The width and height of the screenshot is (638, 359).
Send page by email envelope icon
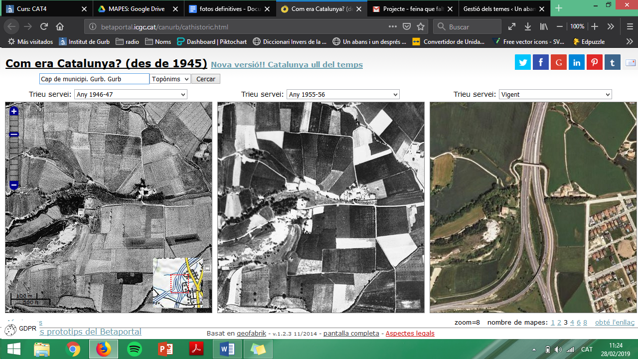[x=631, y=62]
